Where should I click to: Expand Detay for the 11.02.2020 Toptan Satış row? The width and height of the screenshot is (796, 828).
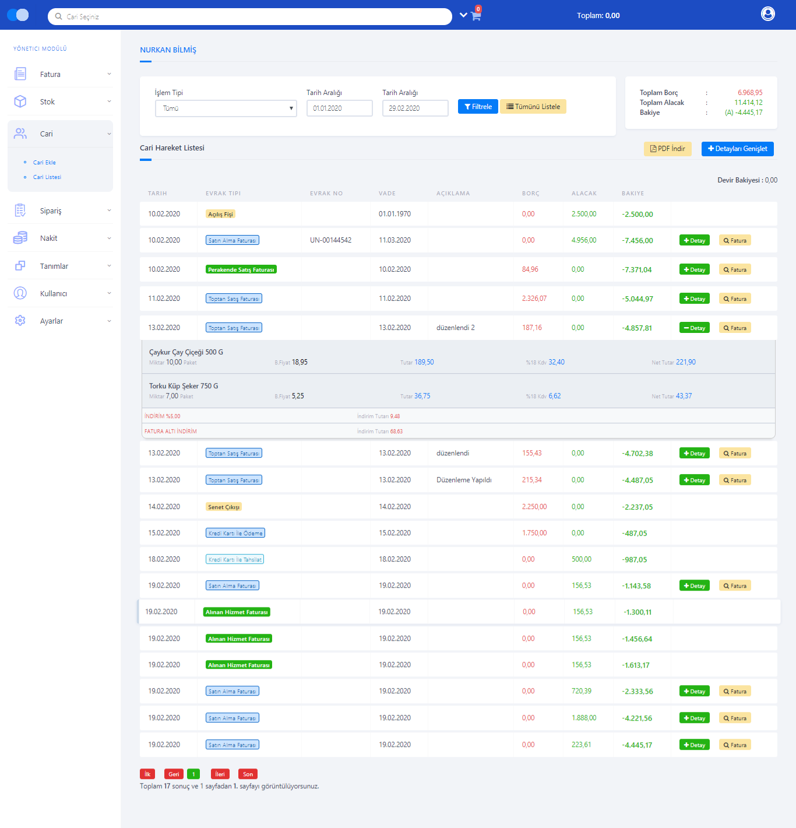(695, 299)
